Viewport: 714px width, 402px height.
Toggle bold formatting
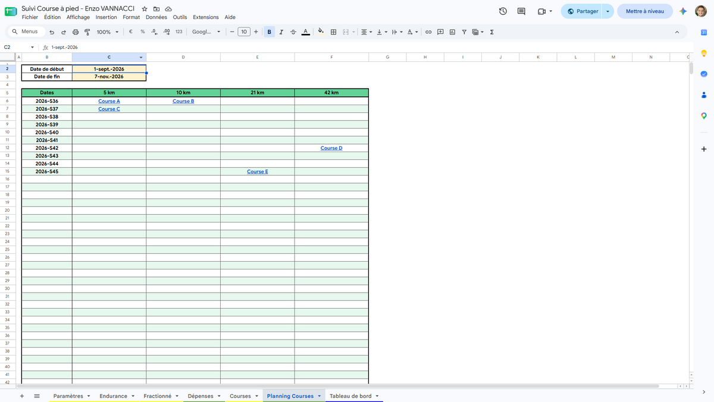tap(270, 32)
